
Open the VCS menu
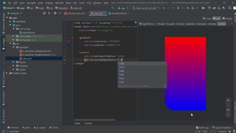pos(89,3)
